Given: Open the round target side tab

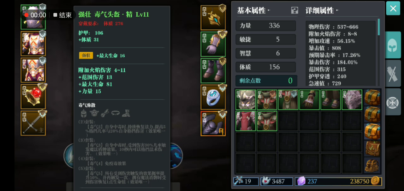Looking at the screenshot, I should point(392,102).
